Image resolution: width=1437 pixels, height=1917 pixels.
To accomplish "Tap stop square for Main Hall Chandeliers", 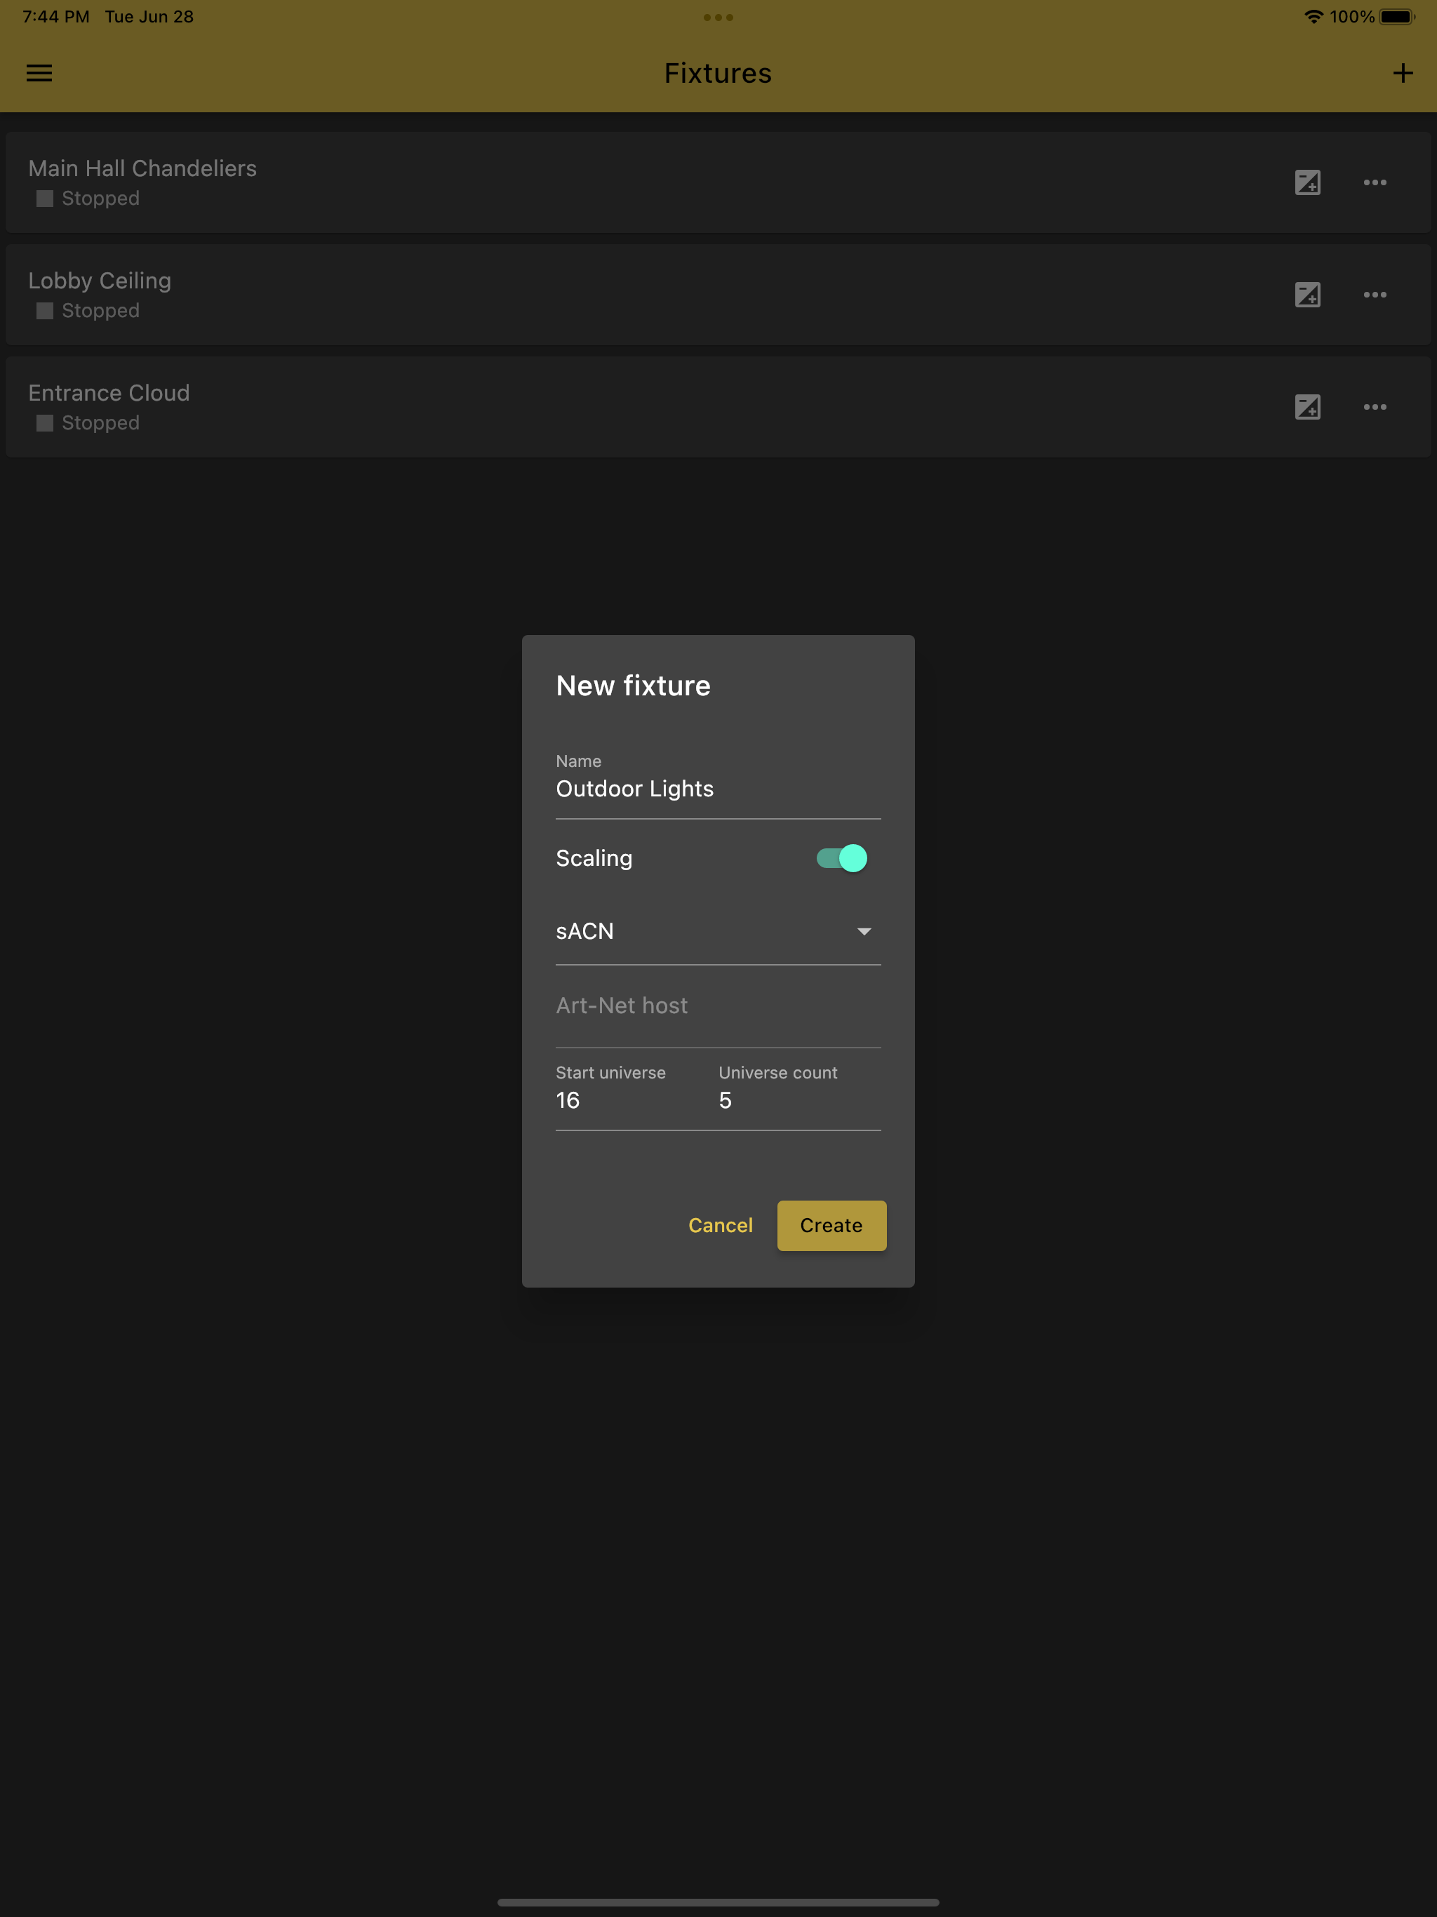I will [45, 199].
